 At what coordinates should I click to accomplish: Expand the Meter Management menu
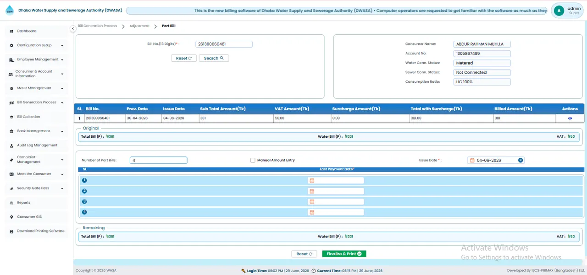point(36,88)
